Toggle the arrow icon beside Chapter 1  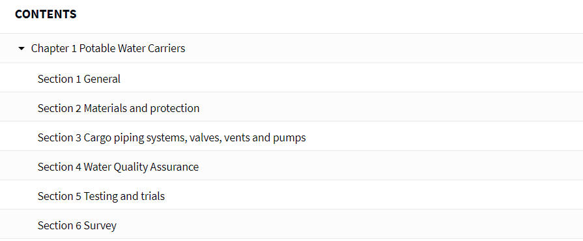pos(21,48)
